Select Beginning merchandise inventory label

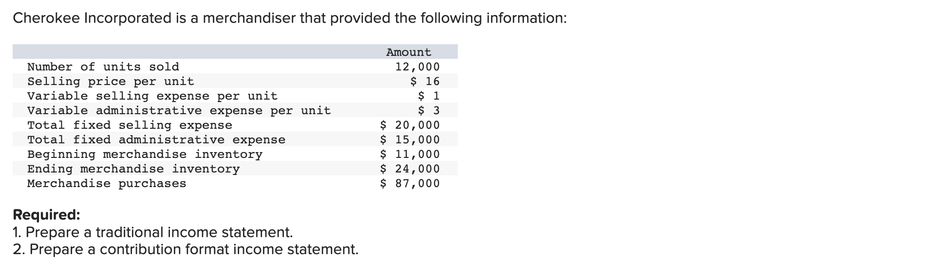[145, 154]
